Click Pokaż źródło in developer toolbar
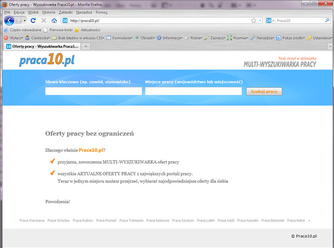 coord(291,38)
